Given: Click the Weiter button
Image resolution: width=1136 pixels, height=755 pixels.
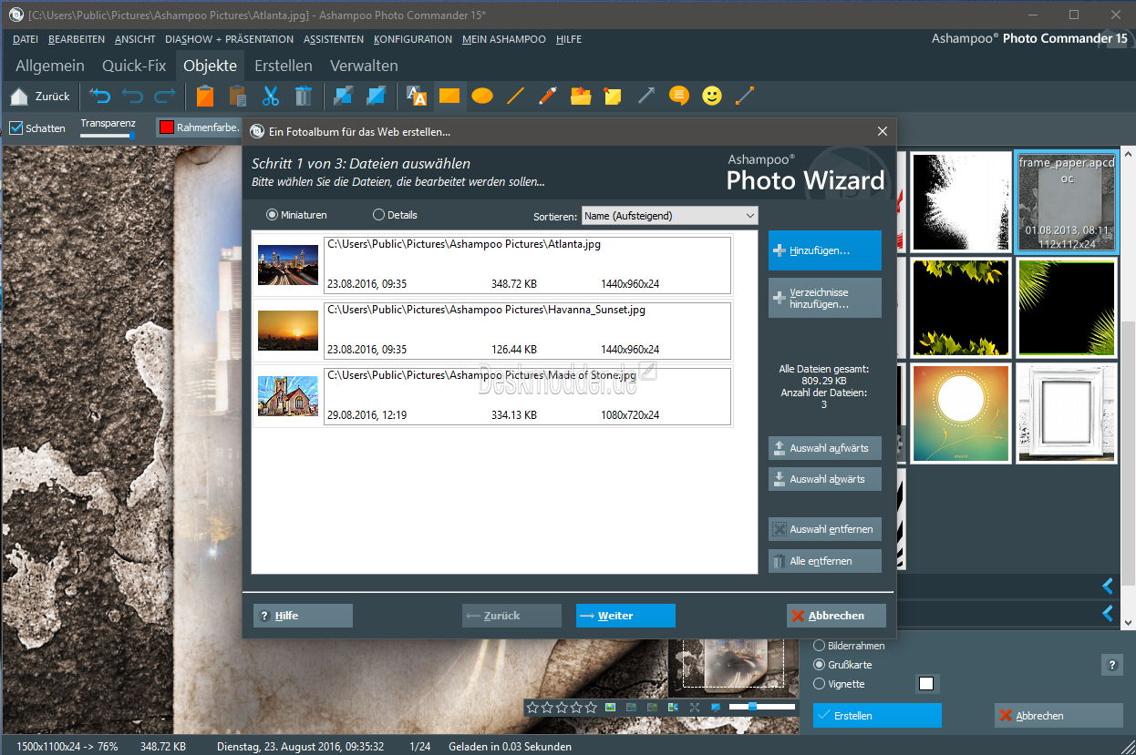Looking at the screenshot, I should (625, 616).
